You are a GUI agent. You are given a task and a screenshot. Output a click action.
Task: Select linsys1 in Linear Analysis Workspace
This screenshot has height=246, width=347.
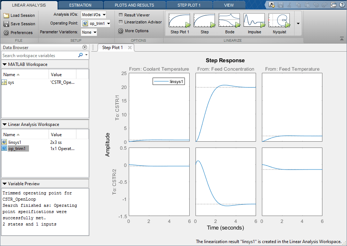[x=15, y=142]
